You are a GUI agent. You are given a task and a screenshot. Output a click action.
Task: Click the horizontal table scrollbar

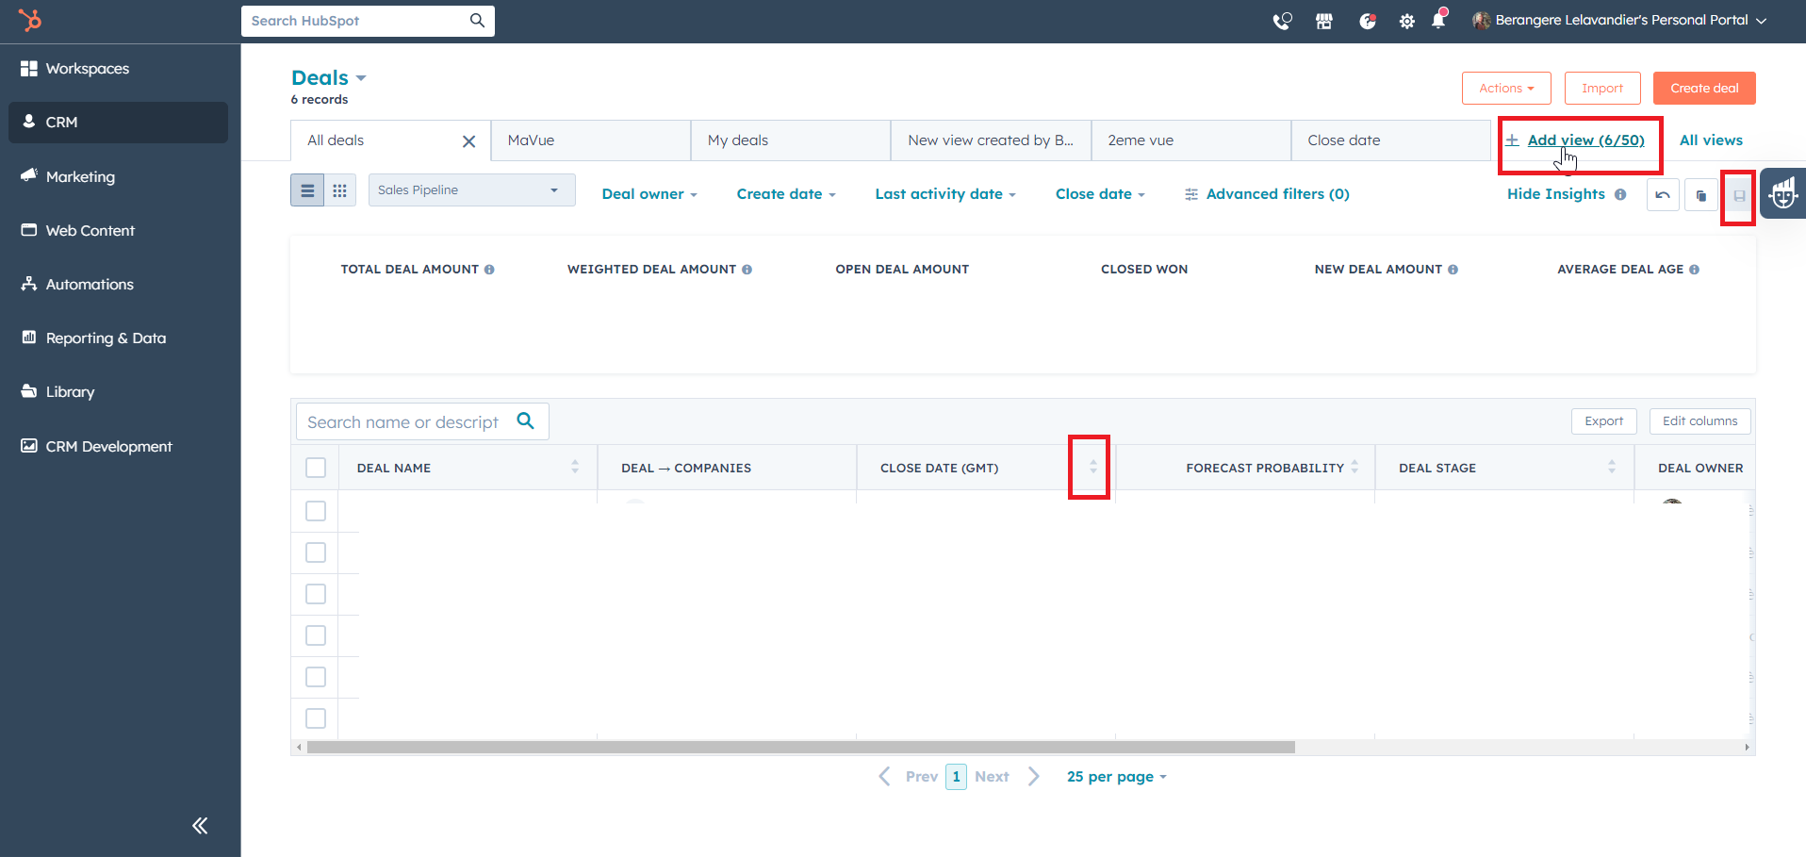click(801, 748)
